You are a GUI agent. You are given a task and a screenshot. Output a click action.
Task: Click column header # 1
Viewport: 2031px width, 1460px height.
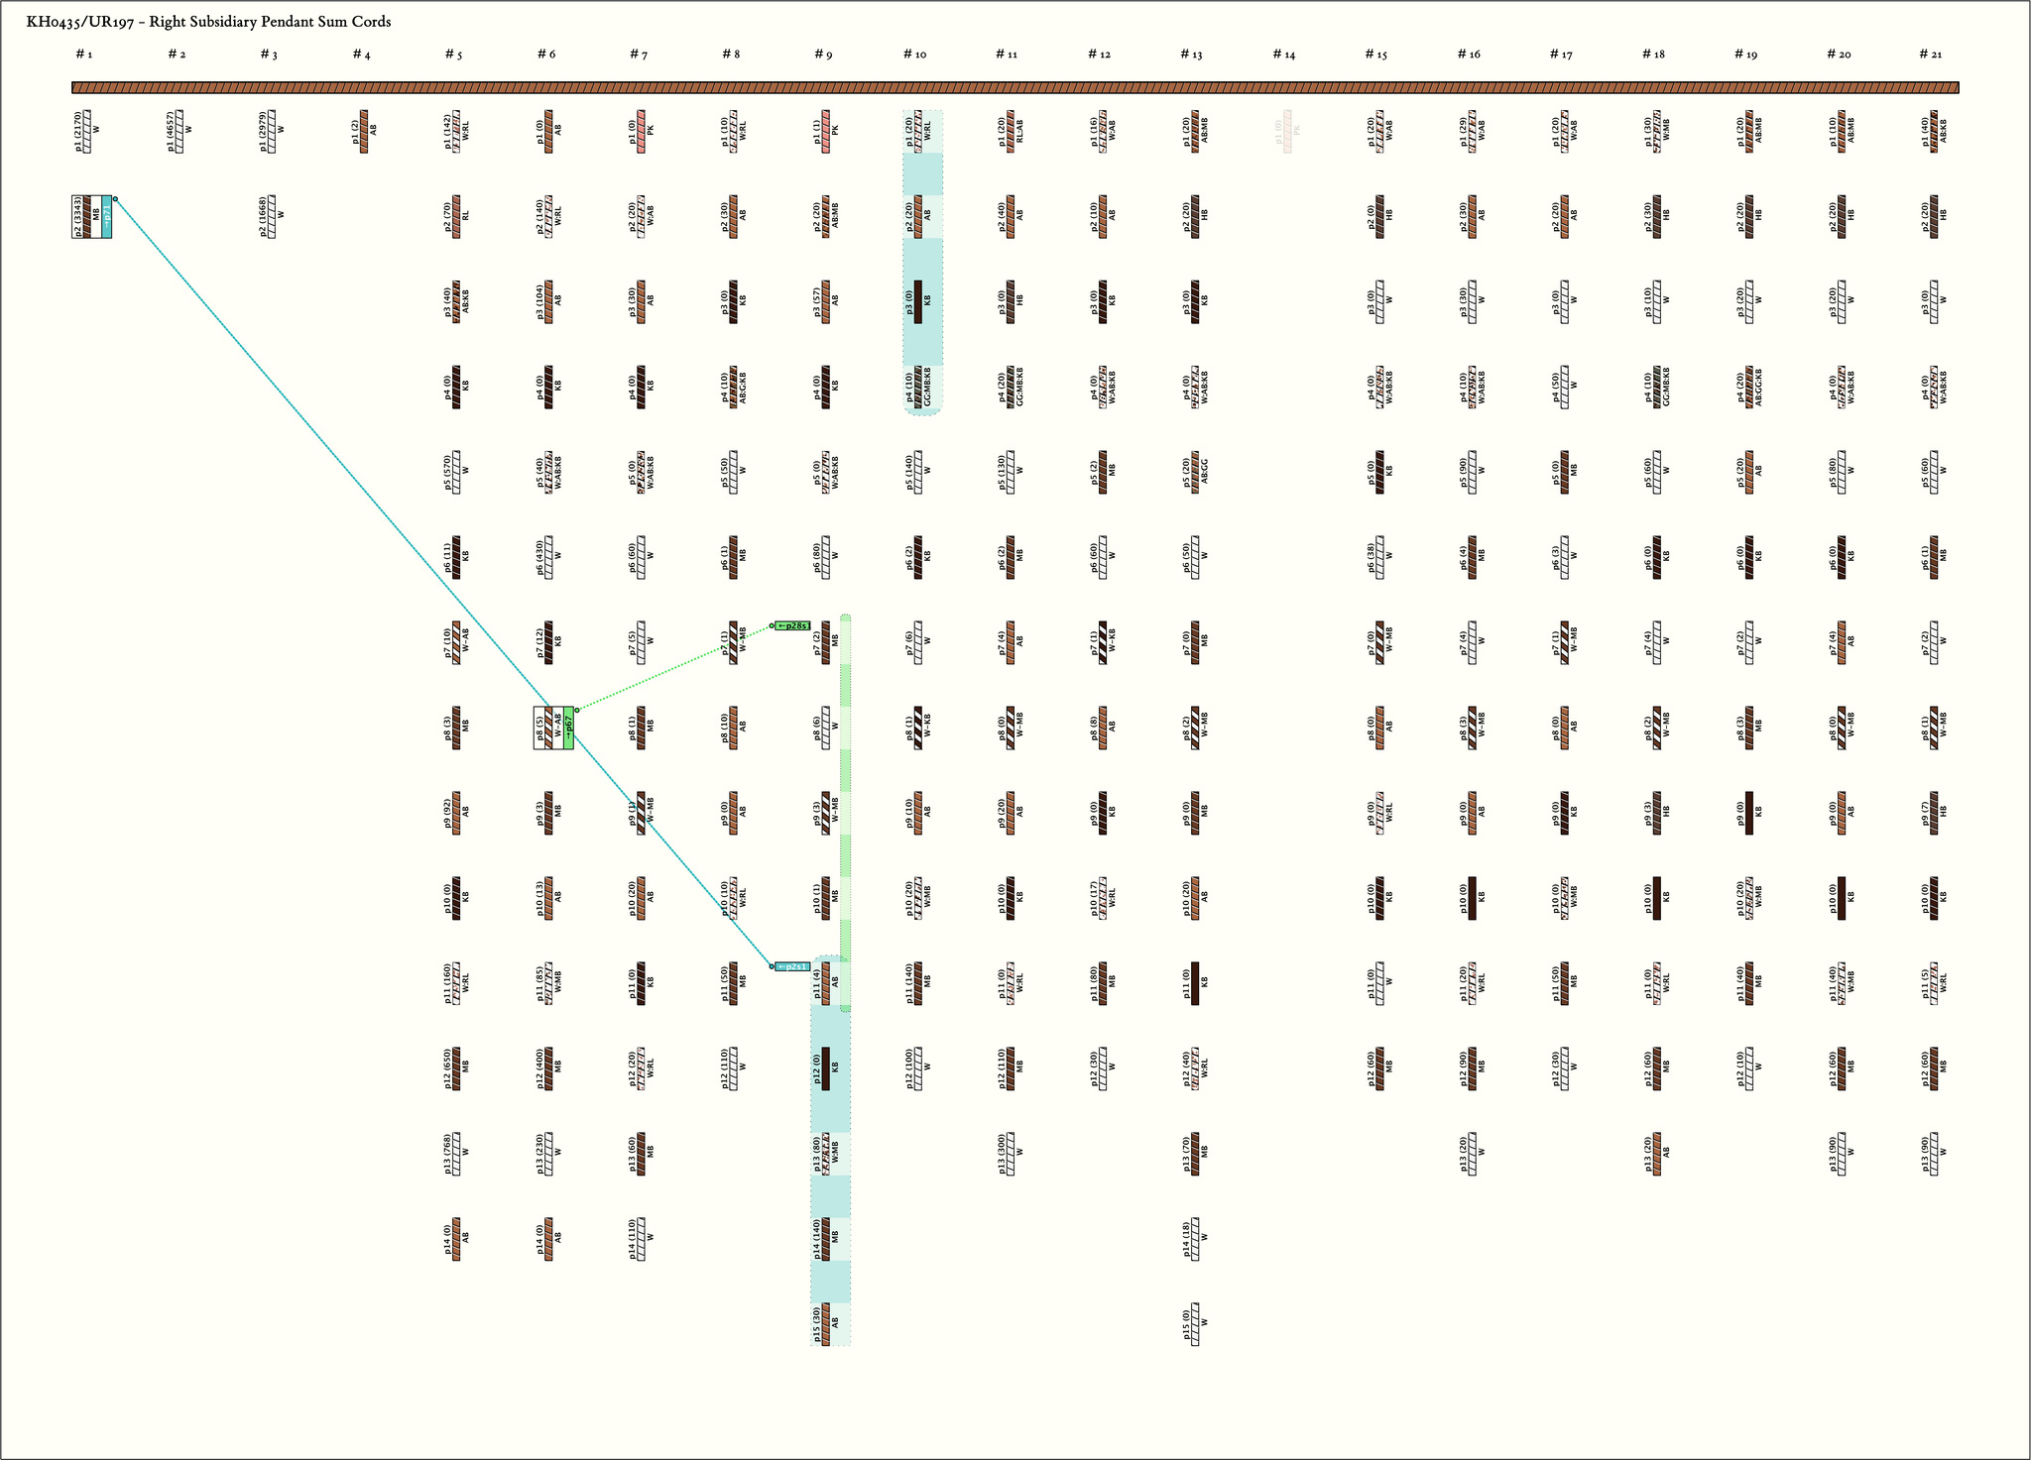tap(84, 55)
